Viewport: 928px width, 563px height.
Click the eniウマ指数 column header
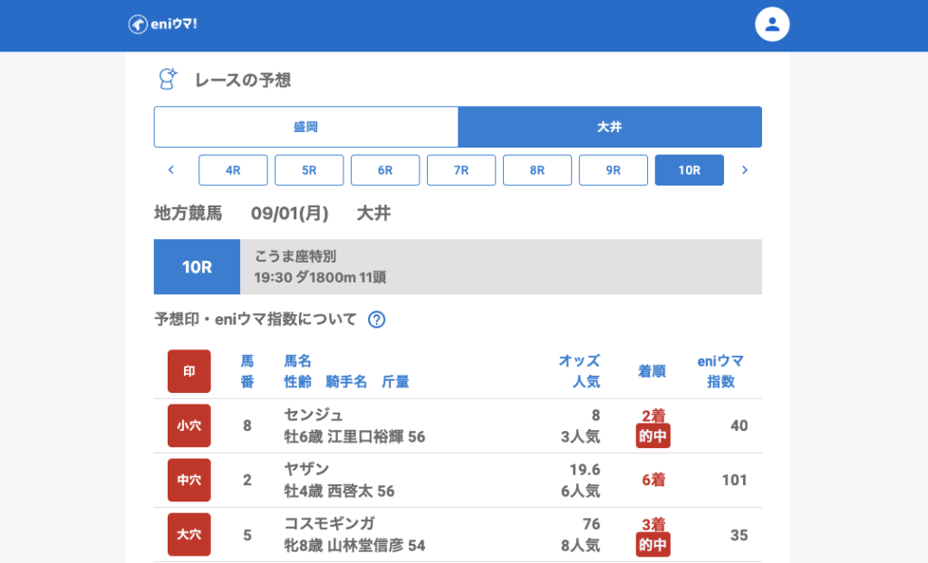pyautogui.click(x=720, y=371)
